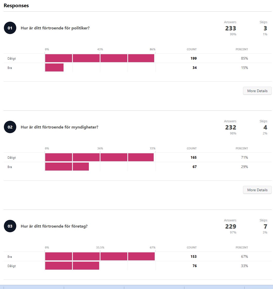Select the Dåligt bar in question 01

point(99,58)
